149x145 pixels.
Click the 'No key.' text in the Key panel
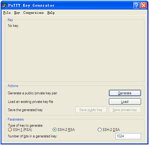click(x=13, y=26)
